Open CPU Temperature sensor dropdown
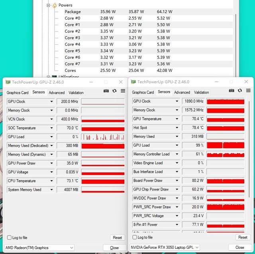Viewport: 255px width, 254px height. 51,181
